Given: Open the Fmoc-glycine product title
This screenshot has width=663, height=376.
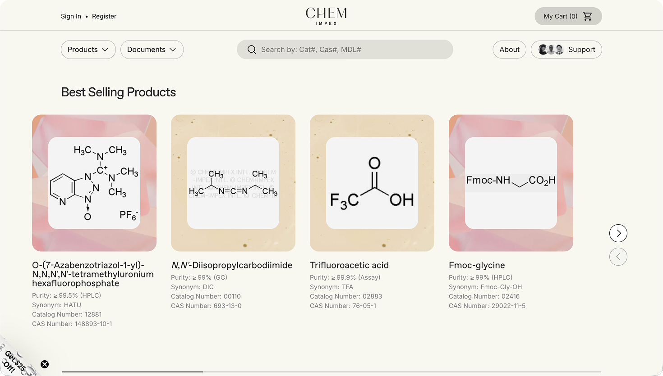Looking at the screenshot, I should 477,265.
